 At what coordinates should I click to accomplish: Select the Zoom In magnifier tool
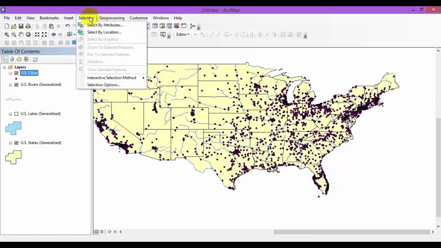click(7, 34)
